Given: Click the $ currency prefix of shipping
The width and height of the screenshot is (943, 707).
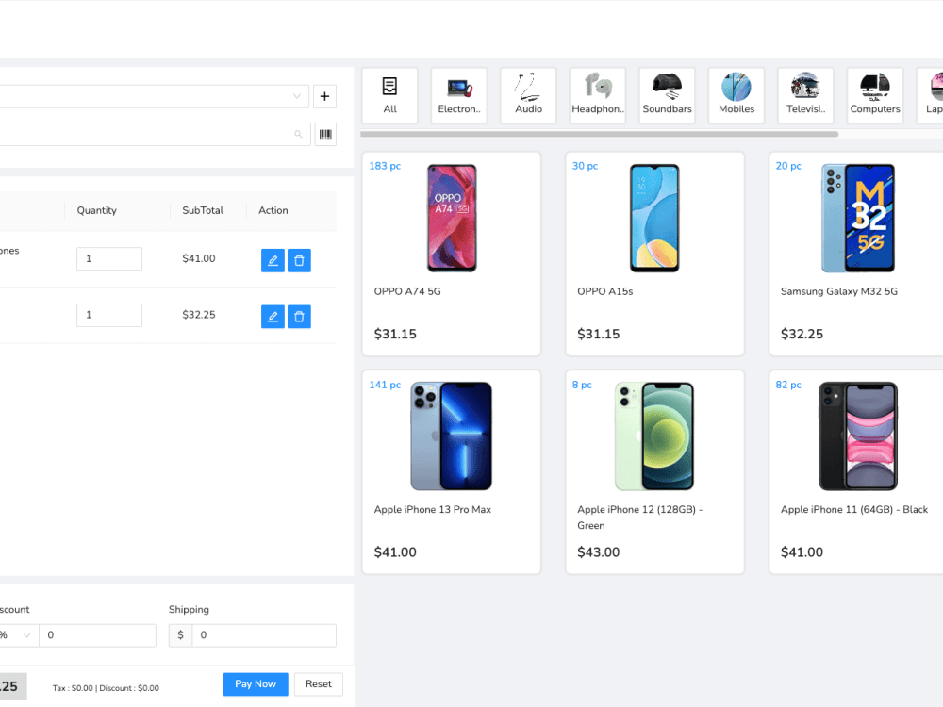Looking at the screenshot, I should click(180, 634).
